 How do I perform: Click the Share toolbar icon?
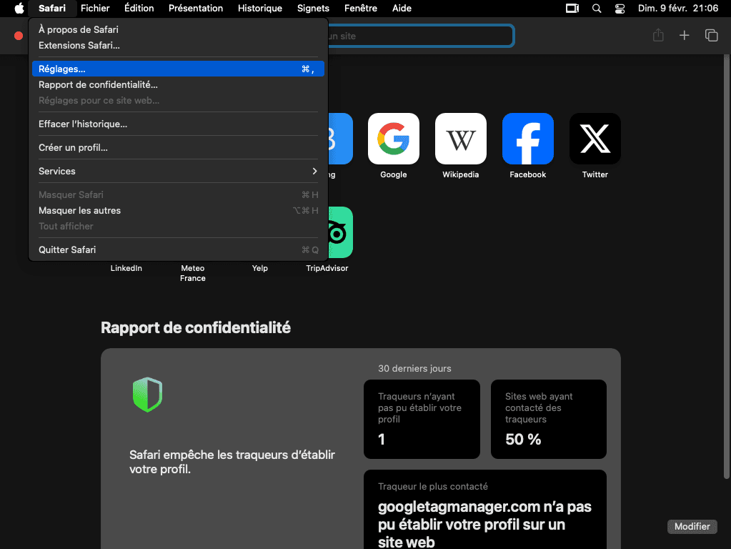click(658, 36)
